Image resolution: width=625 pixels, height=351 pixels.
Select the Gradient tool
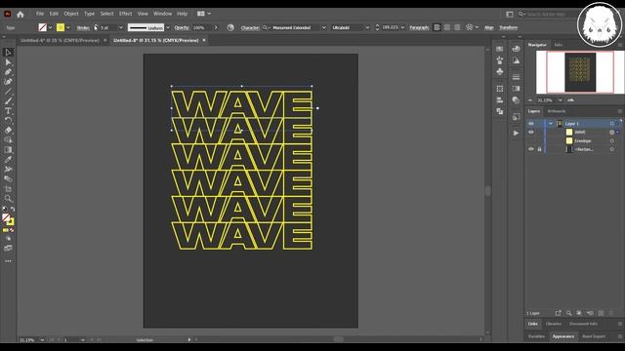click(x=8, y=149)
